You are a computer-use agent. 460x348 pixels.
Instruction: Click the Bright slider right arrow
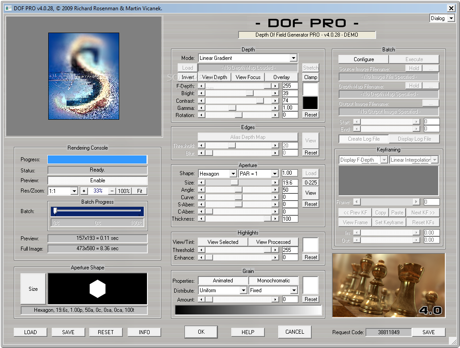tap(275, 93)
